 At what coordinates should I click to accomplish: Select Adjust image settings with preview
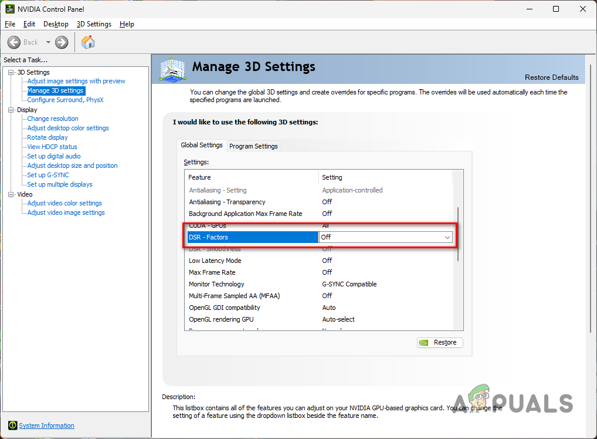(x=76, y=81)
